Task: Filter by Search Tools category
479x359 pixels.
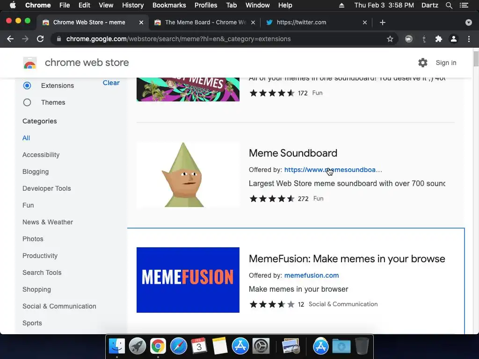Action: [x=42, y=273]
